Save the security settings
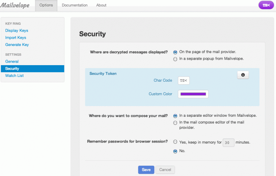Image resolution: width=276 pixels, height=176 pixels. (146, 170)
